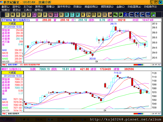The width and height of the screenshot is (163, 122).
Task: Click the 興 toolbar icon
Action: pyautogui.click(x=99, y=15)
